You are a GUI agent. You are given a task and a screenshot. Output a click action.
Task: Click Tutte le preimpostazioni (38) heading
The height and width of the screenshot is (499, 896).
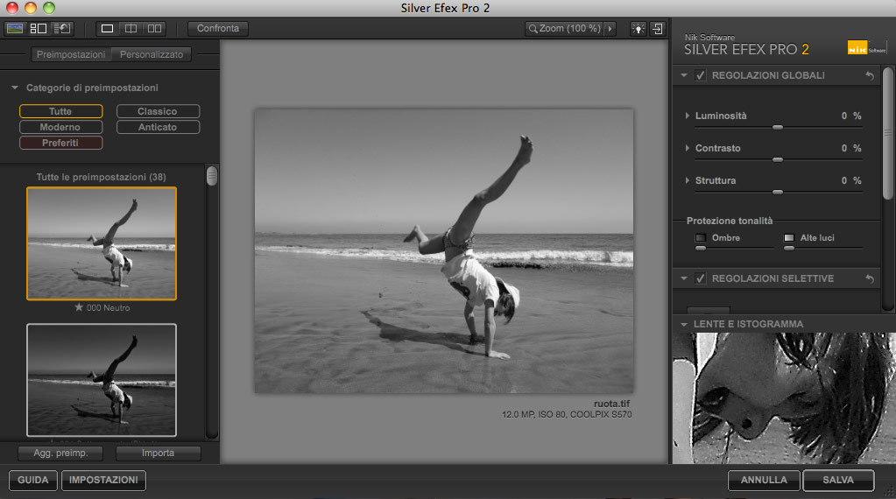coord(101,177)
